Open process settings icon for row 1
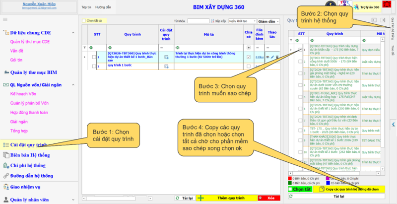The height and width of the screenshot is (204, 397). click(x=166, y=57)
